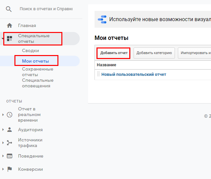This screenshot has width=211, height=179.
Task: Open the Сводки menu item
Action: 30,50
